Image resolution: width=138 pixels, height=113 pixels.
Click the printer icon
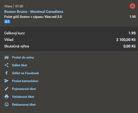tap(7, 96)
